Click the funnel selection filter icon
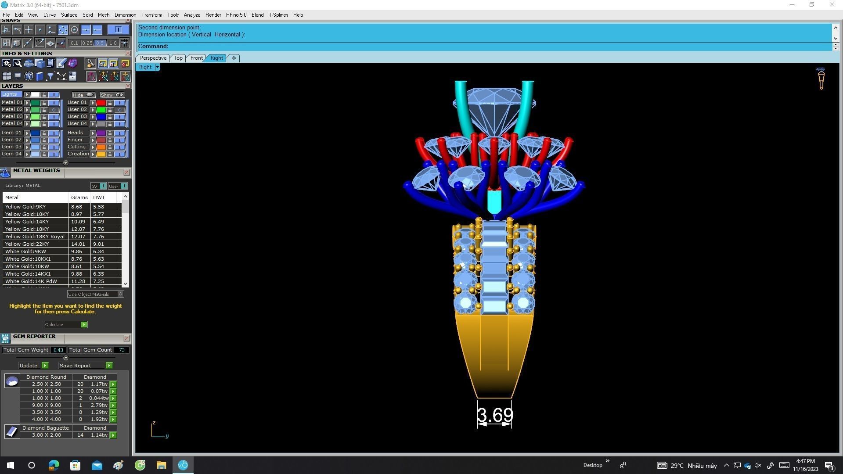 click(x=50, y=76)
